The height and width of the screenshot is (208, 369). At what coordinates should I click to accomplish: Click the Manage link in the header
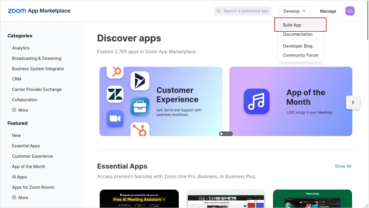pos(328,11)
